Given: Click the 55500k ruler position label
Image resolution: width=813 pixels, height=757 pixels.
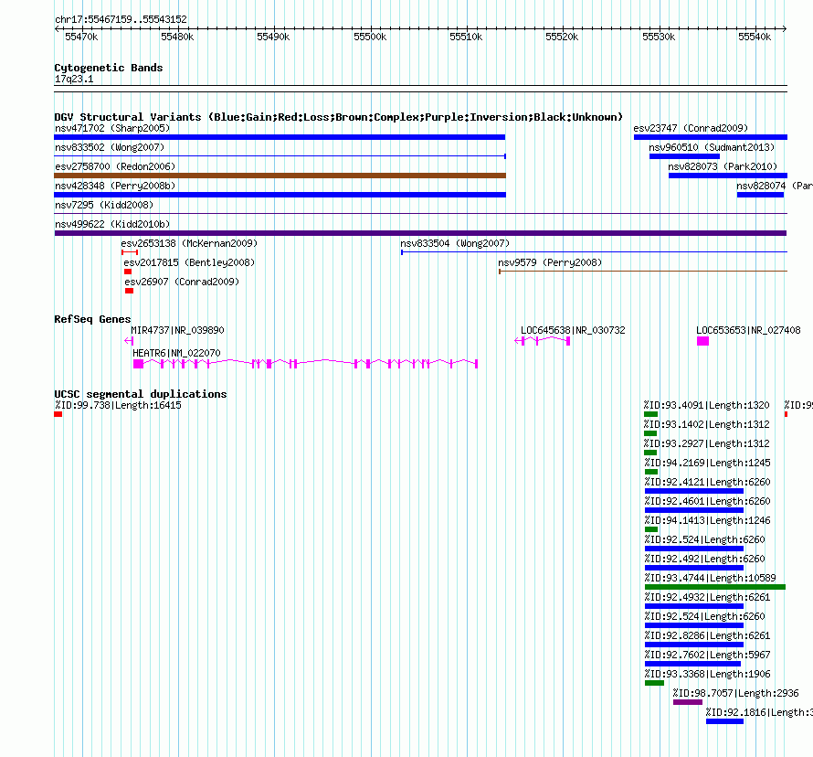Looking at the screenshot, I should point(370,37).
